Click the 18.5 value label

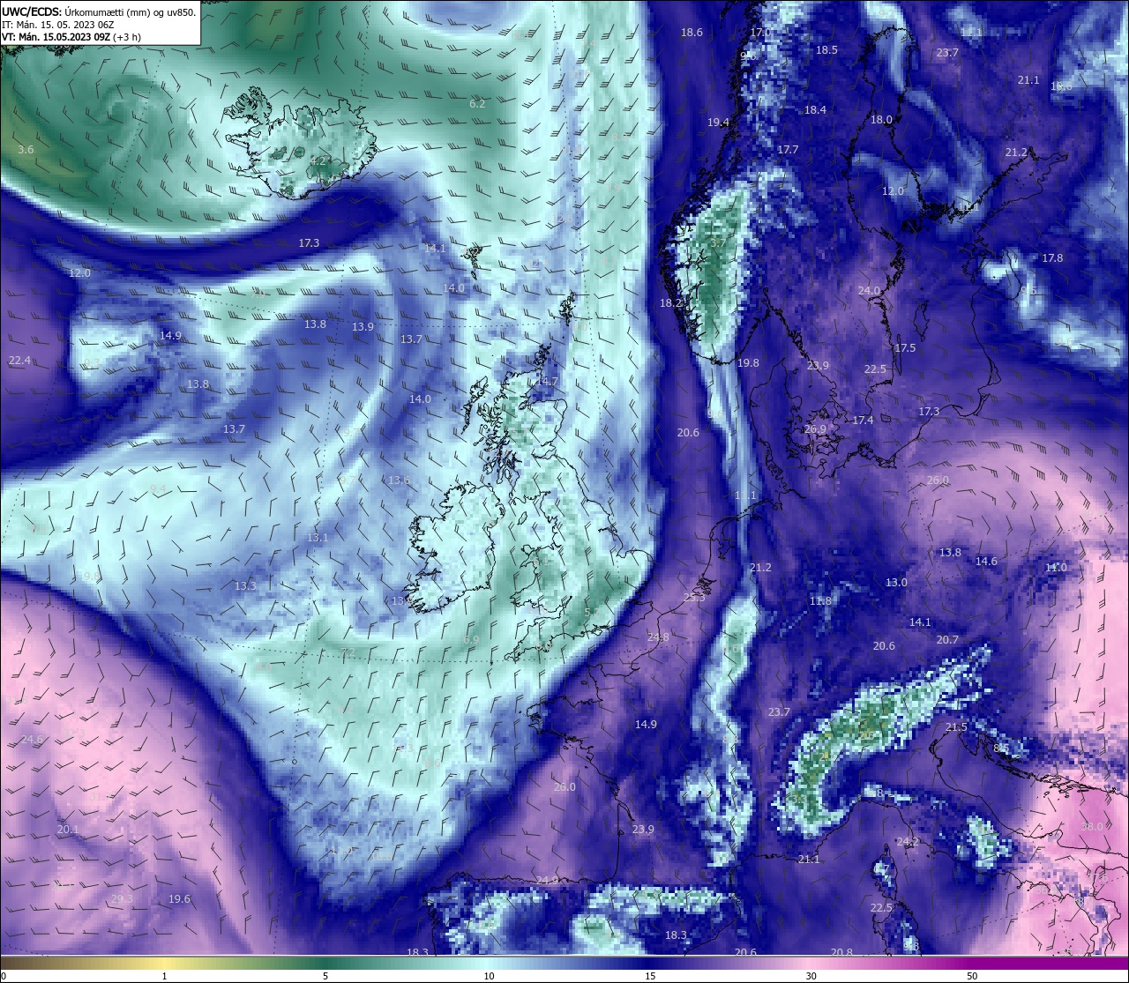point(826,50)
